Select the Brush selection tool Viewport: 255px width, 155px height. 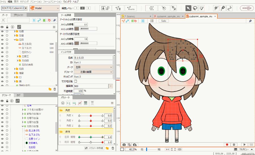202,8
